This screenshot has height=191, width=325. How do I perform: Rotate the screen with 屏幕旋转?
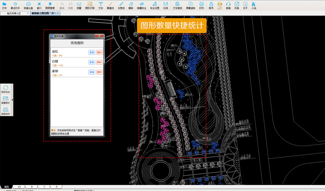(191, 5)
